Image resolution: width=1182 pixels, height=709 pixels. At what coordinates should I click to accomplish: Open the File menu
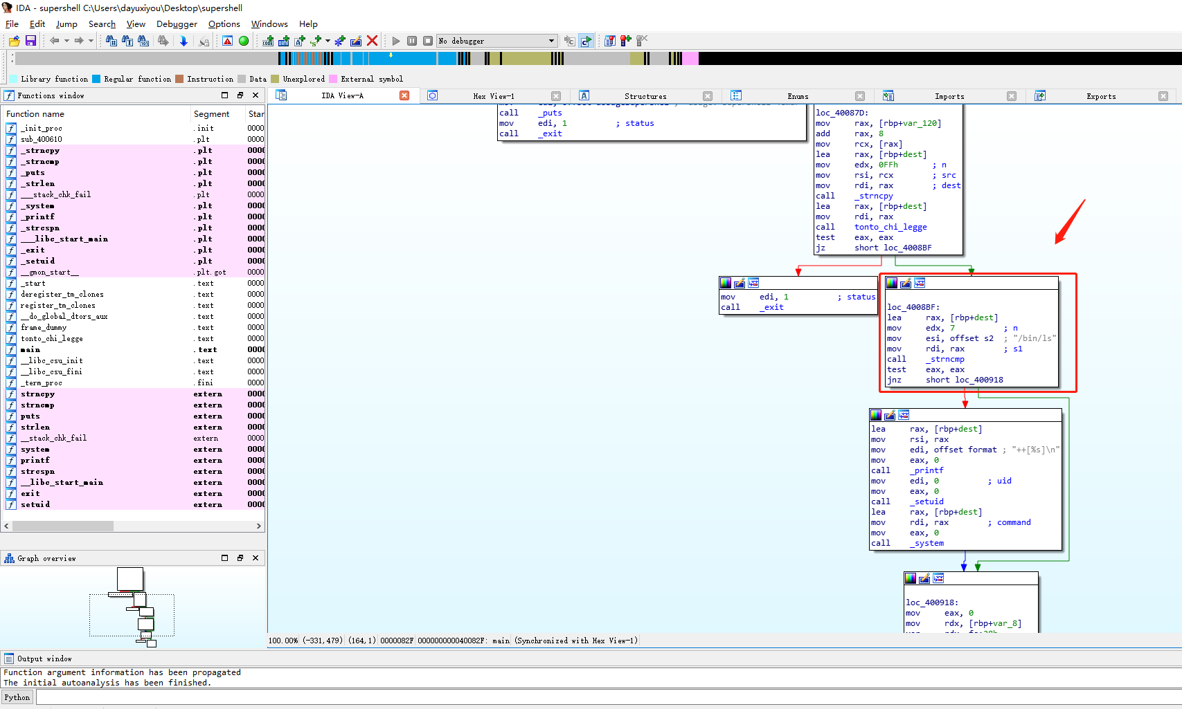tap(12, 24)
